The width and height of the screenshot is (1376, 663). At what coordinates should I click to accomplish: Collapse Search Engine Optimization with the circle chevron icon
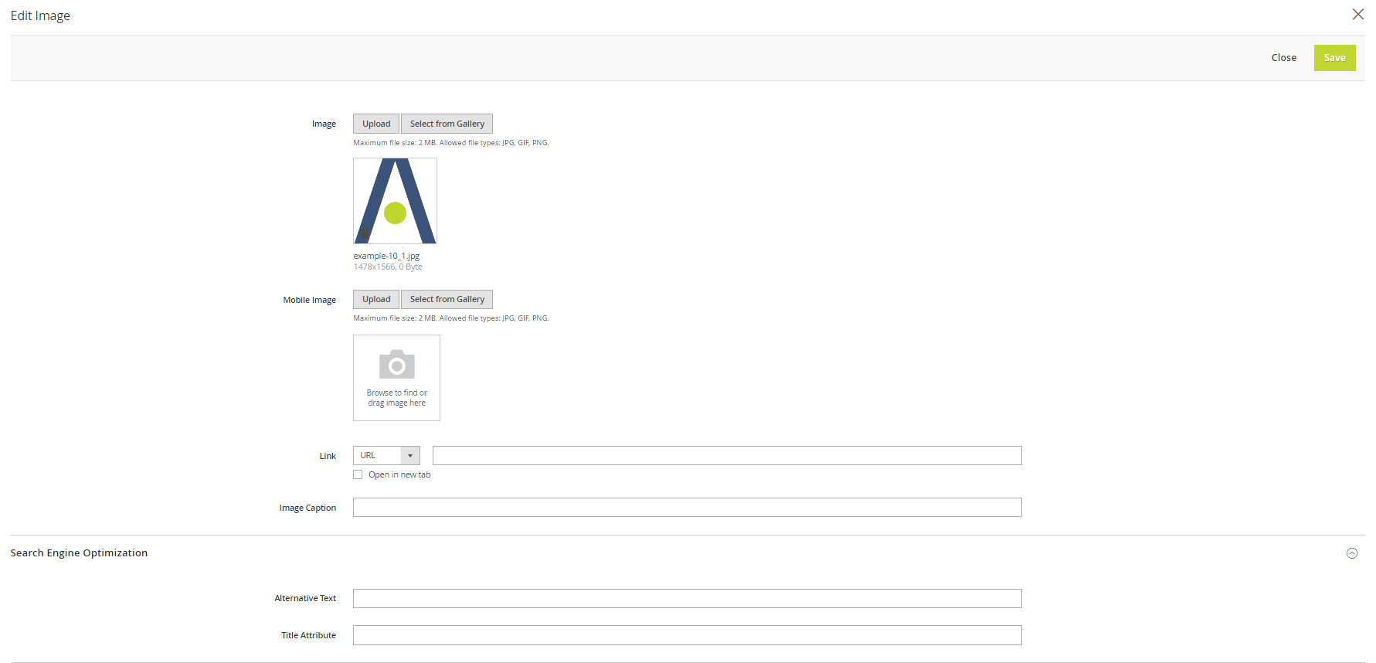tap(1351, 553)
